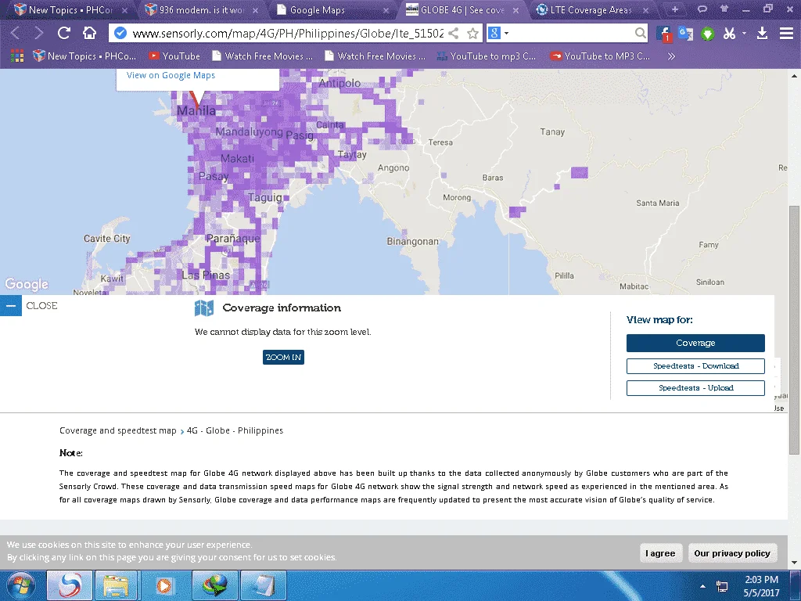This screenshot has height=601, width=801.
Task: Click the network tray icon
Action: click(x=722, y=586)
